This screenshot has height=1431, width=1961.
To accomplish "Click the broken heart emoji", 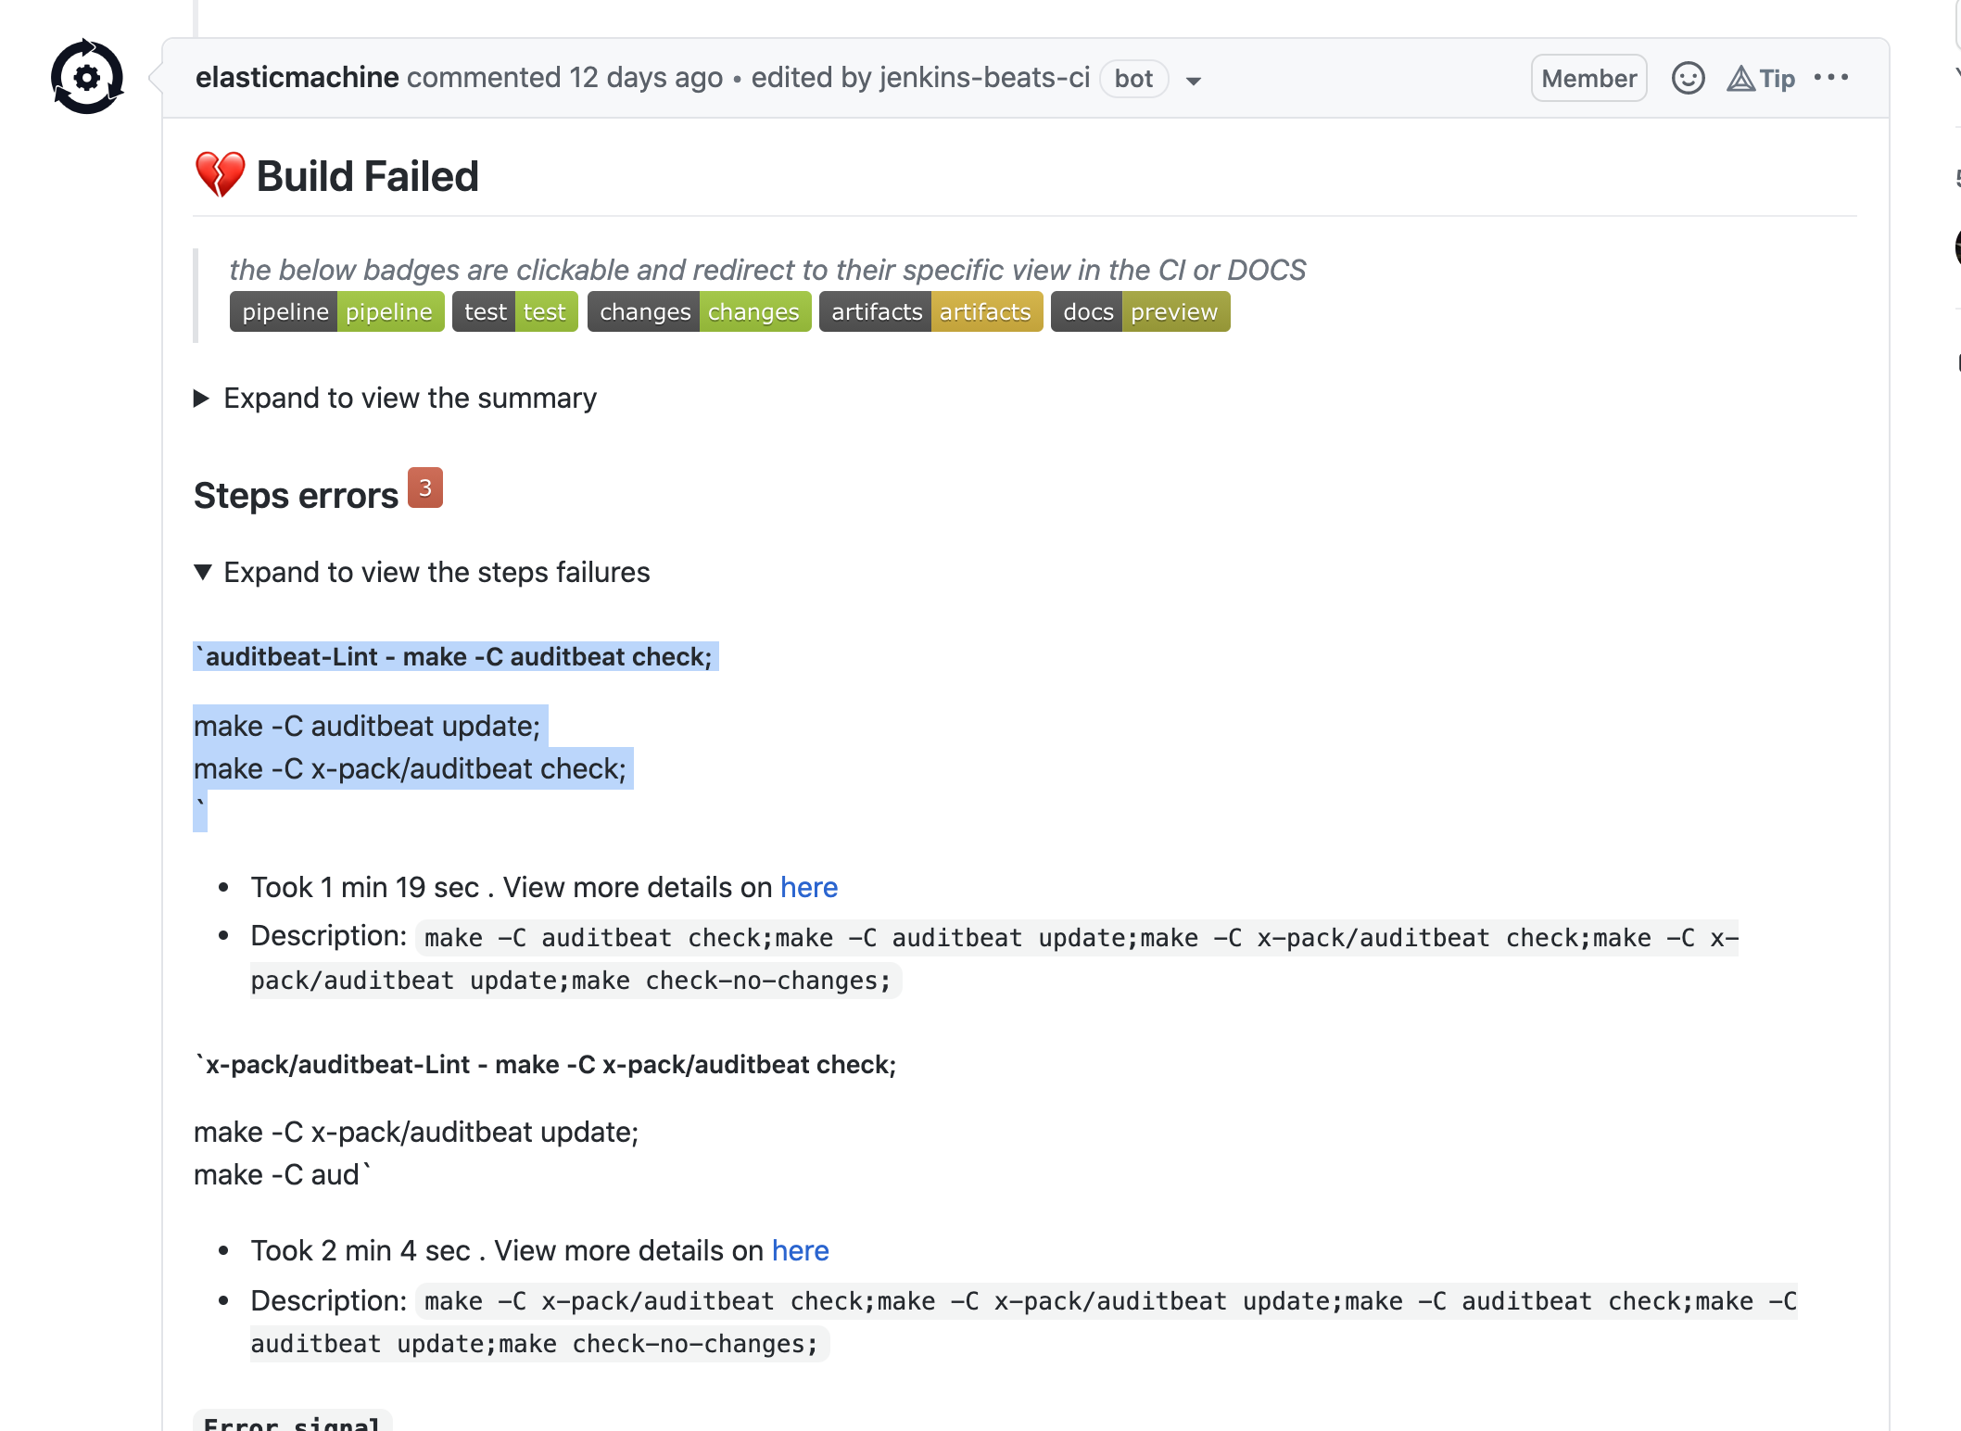I will [220, 175].
